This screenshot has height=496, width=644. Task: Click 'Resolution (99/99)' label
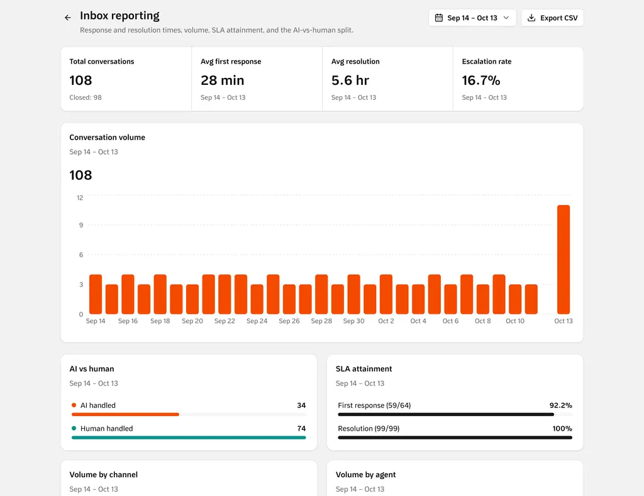[369, 428]
